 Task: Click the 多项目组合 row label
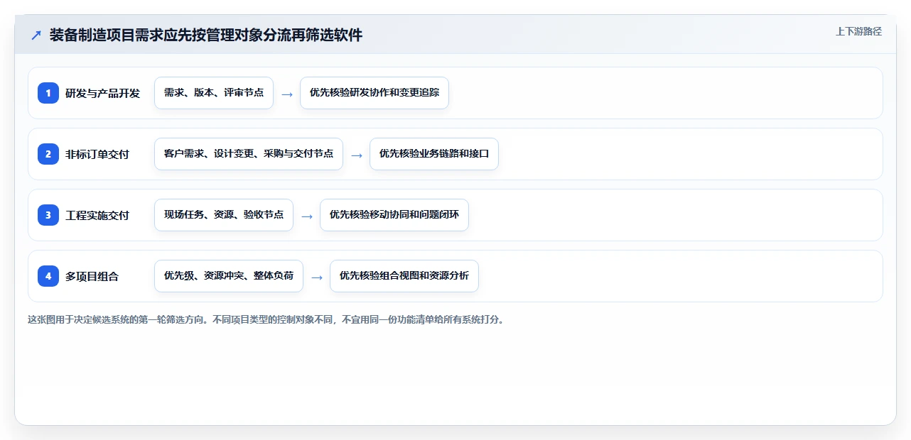pos(92,276)
